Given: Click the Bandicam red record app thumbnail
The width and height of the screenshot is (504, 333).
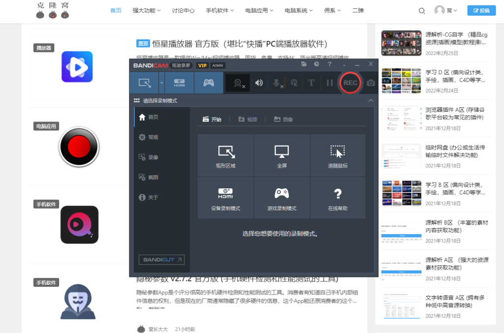Looking at the screenshot, I should point(79,147).
